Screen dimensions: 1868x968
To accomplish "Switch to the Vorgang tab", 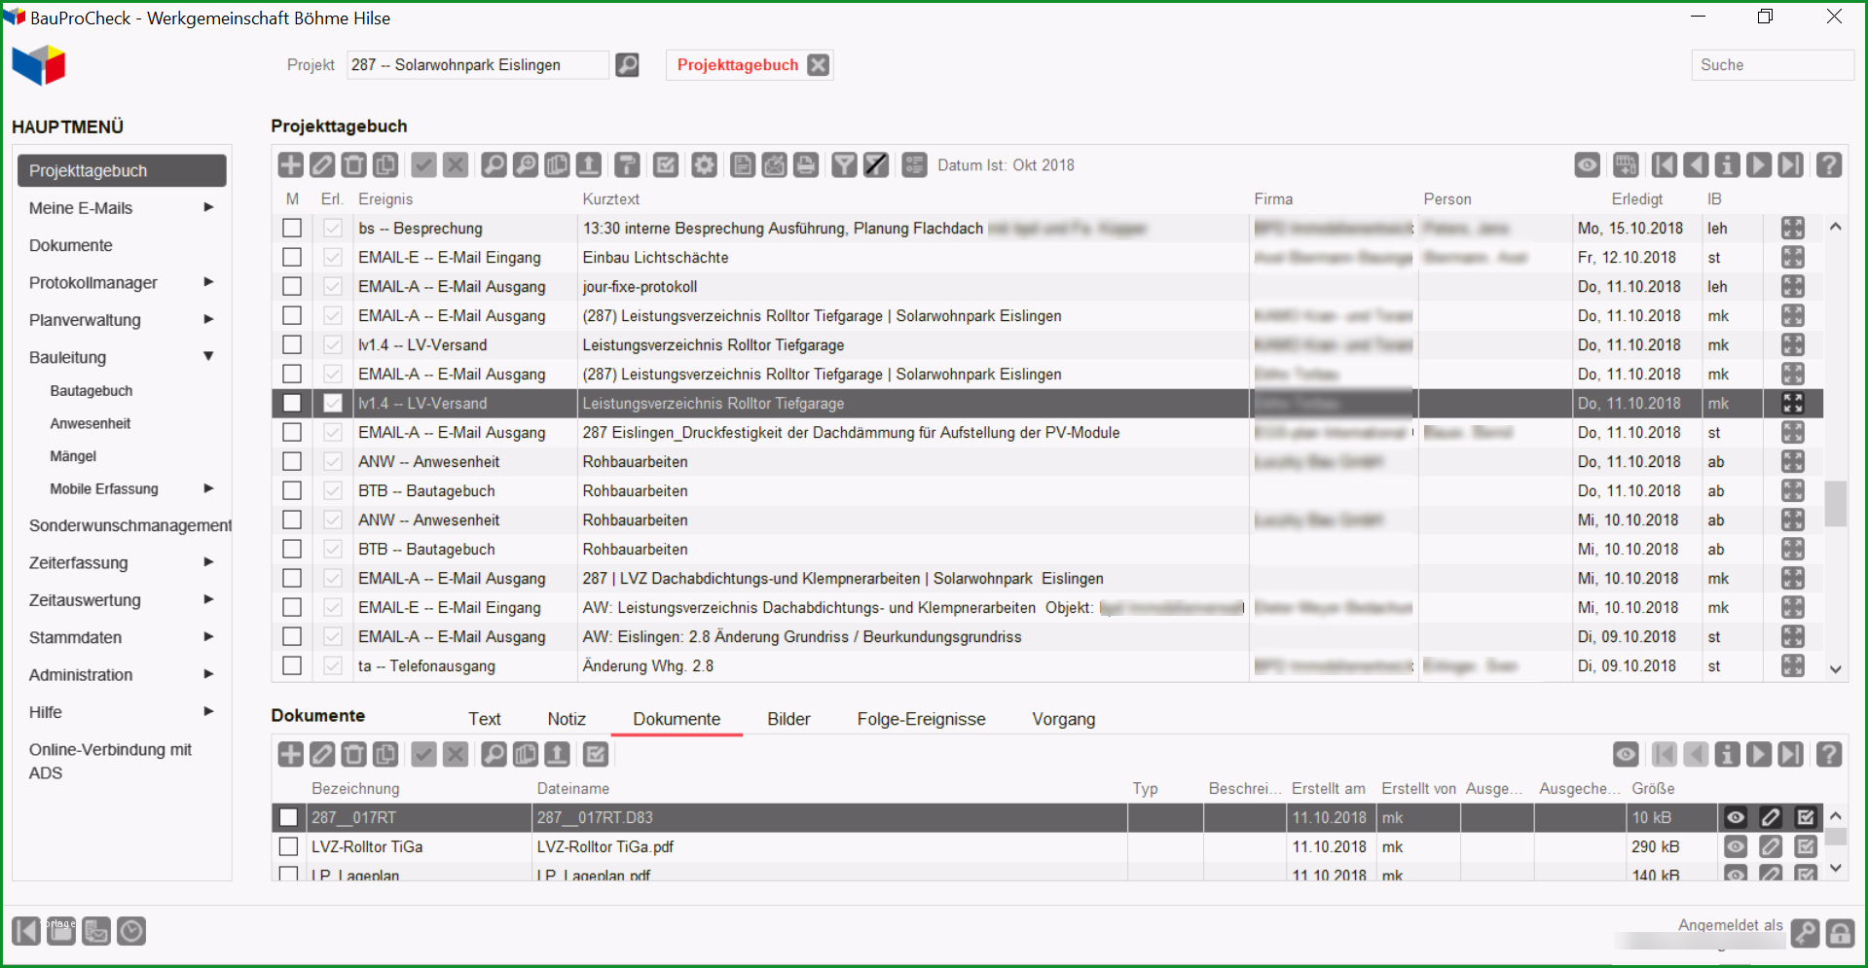I will pyautogui.click(x=1064, y=719).
